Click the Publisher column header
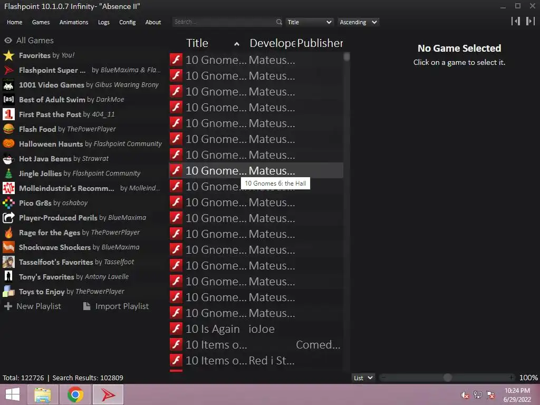The height and width of the screenshot is (405, 540). pos(320,43)
